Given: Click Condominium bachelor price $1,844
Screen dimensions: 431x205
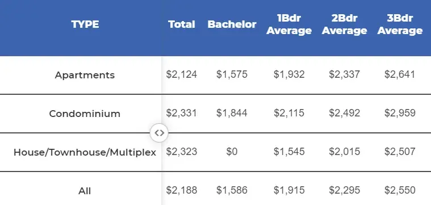Looking at the screenshot, I should pos(232,113).
